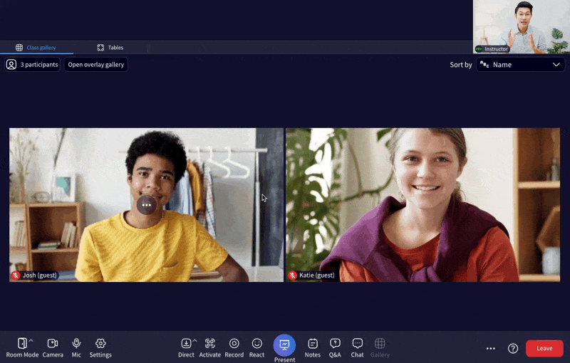Click the Tables tab icon

[100, 48]
